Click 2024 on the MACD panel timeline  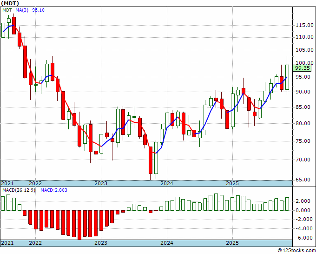[167, 243]
